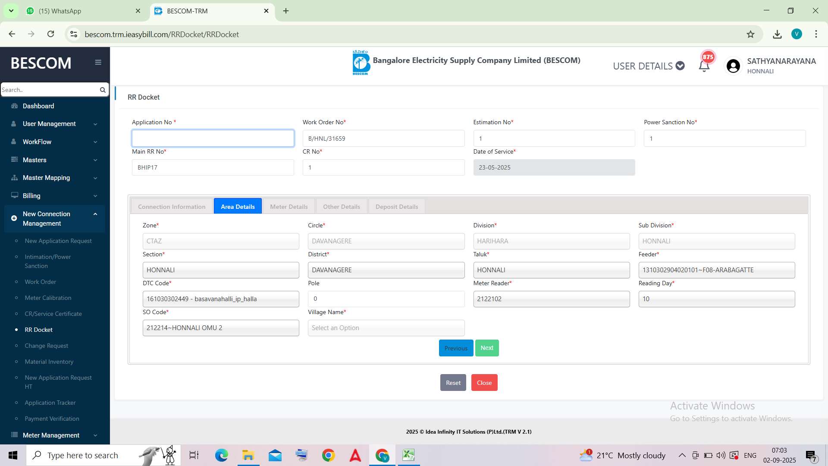The image size is (828, 466).
Task: Switch to the Meter Details tab
Action: click(x=289, y=207)
